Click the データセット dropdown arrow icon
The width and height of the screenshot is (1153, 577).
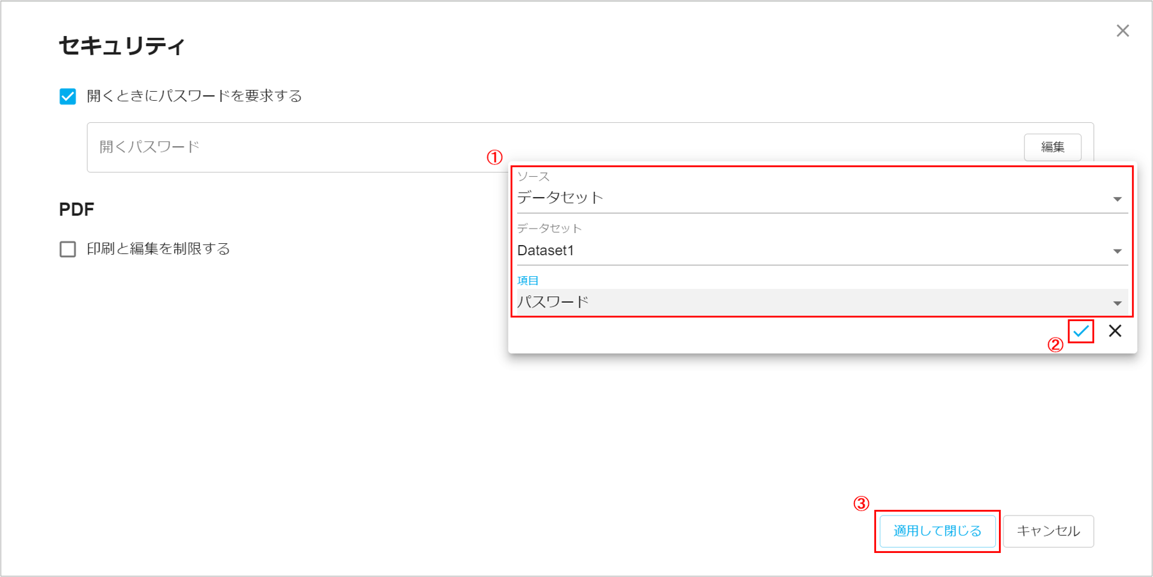pos(1118,251)
